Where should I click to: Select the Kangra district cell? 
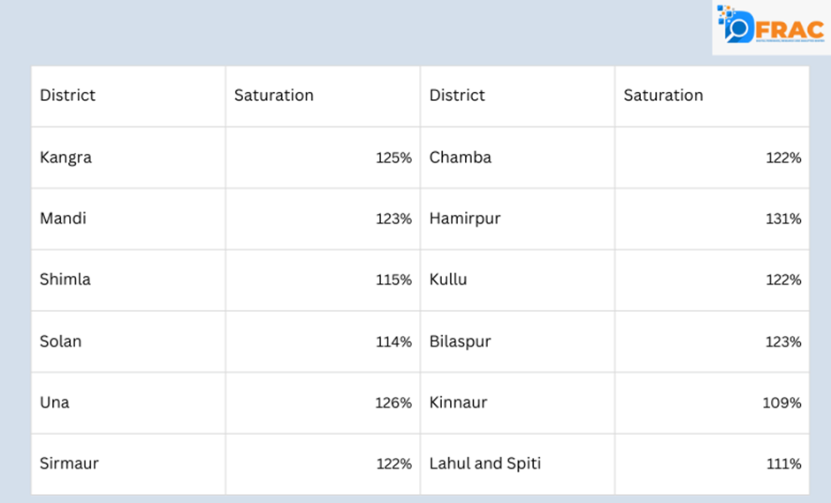(x=66, y=157)
